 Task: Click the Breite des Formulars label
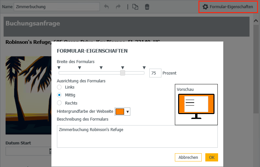pyautogui.click(x=76, y=61)
